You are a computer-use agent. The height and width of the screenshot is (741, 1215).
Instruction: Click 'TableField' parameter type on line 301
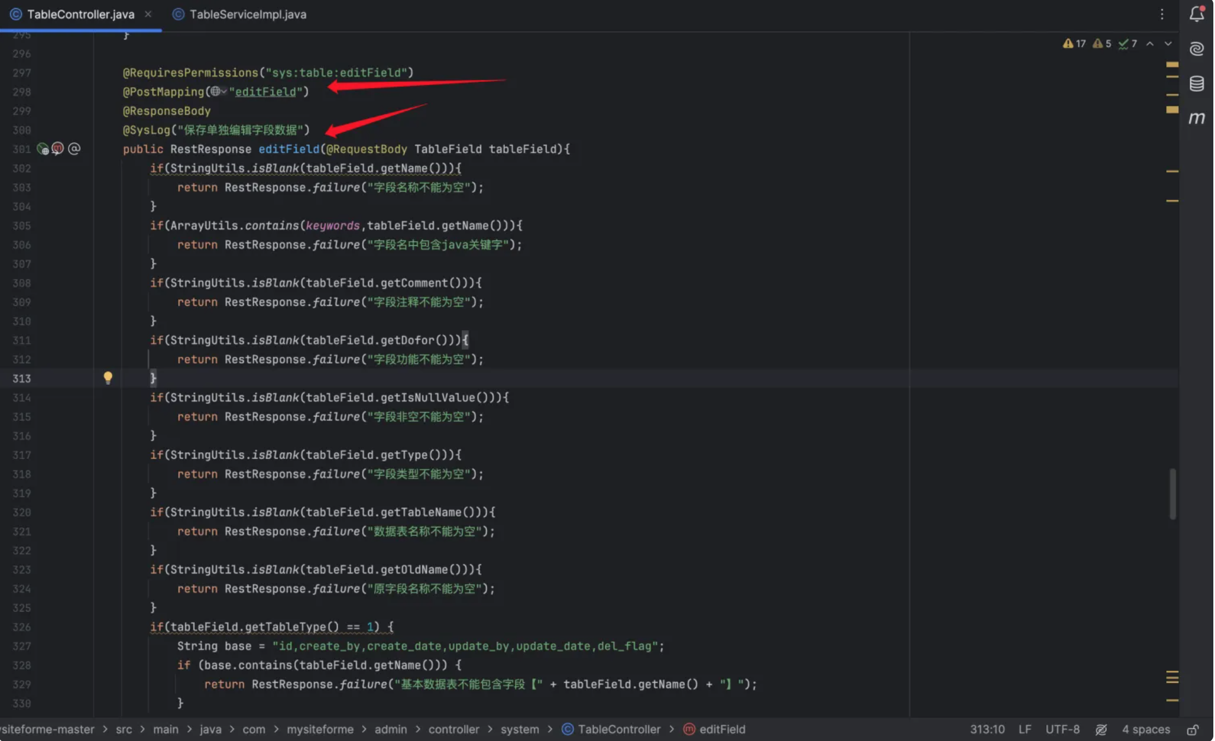pyautogui.click(x=448, y=149)
